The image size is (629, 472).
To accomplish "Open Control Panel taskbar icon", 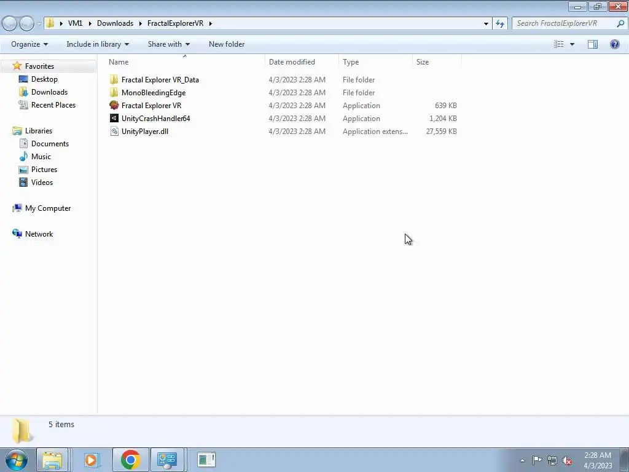I will point(167,460).
